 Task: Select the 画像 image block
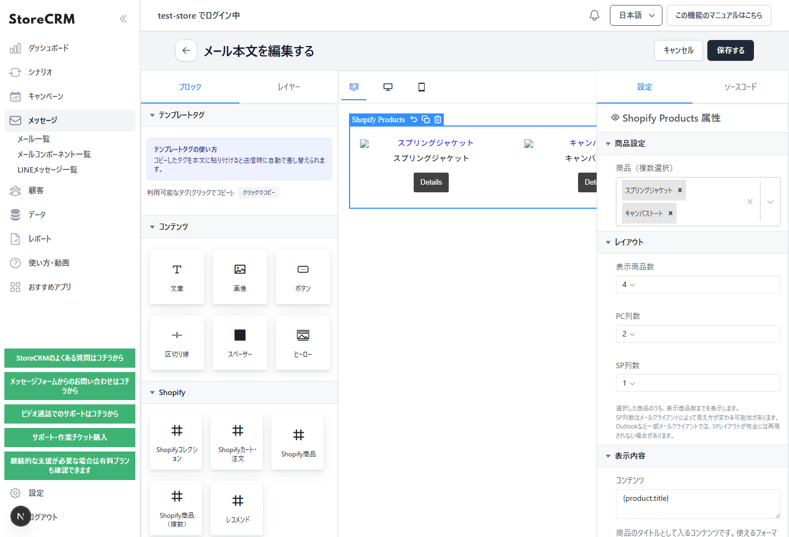tap(240, 277)
